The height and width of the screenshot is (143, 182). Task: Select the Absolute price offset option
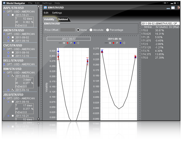[x=91, y=30]
